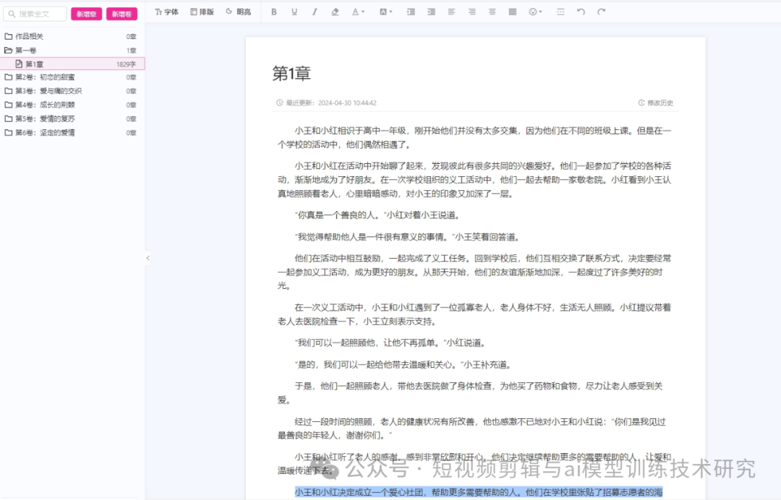The width and height of the screenshot is (781, 500).
Task: Collapse the sidebar with the arrow handle
Action: [x=148, y=258]
